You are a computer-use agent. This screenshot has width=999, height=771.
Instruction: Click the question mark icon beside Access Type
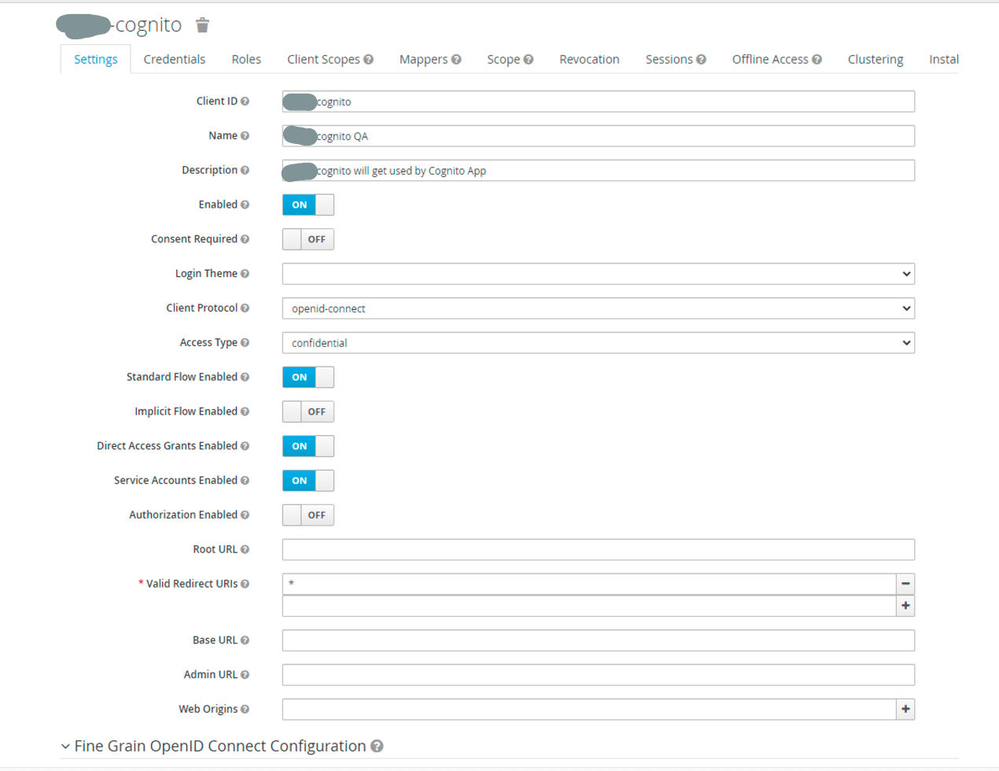[246, 342]
